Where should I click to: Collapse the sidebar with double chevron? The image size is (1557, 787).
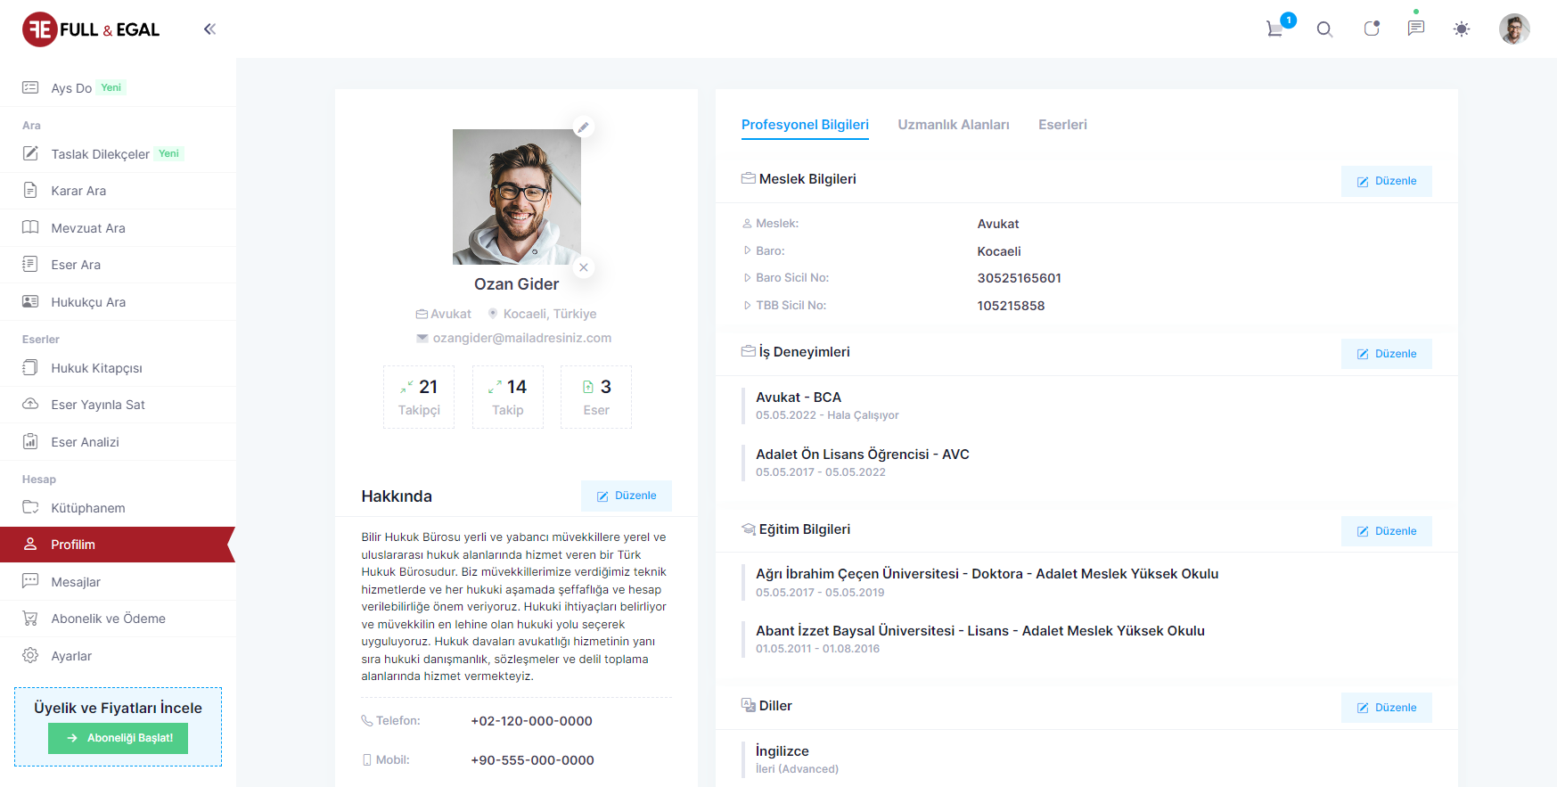(x=209, y=29)
